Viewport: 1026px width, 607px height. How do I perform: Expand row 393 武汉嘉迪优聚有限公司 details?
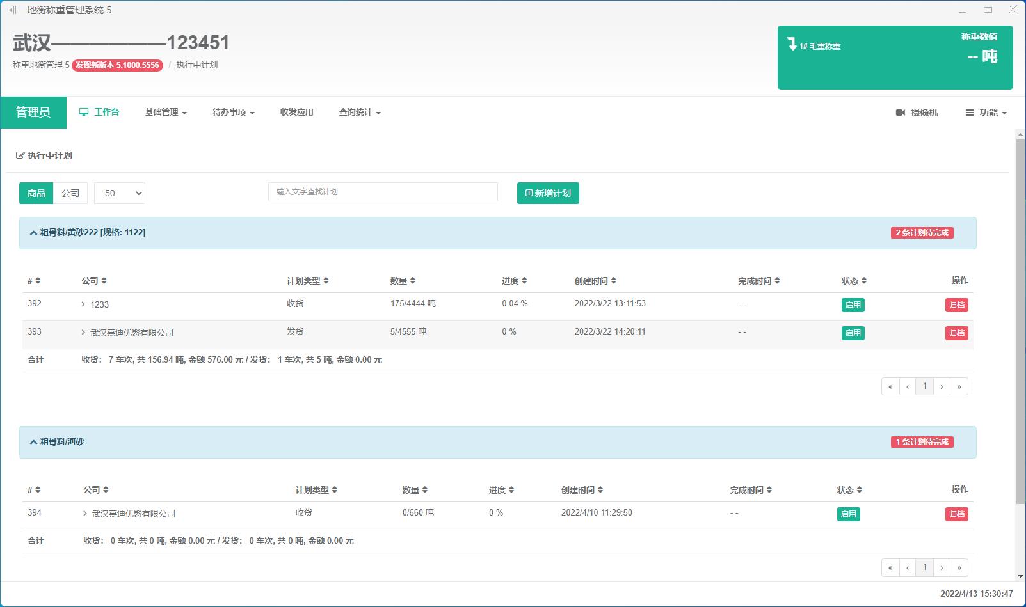(x=83, y=333)
